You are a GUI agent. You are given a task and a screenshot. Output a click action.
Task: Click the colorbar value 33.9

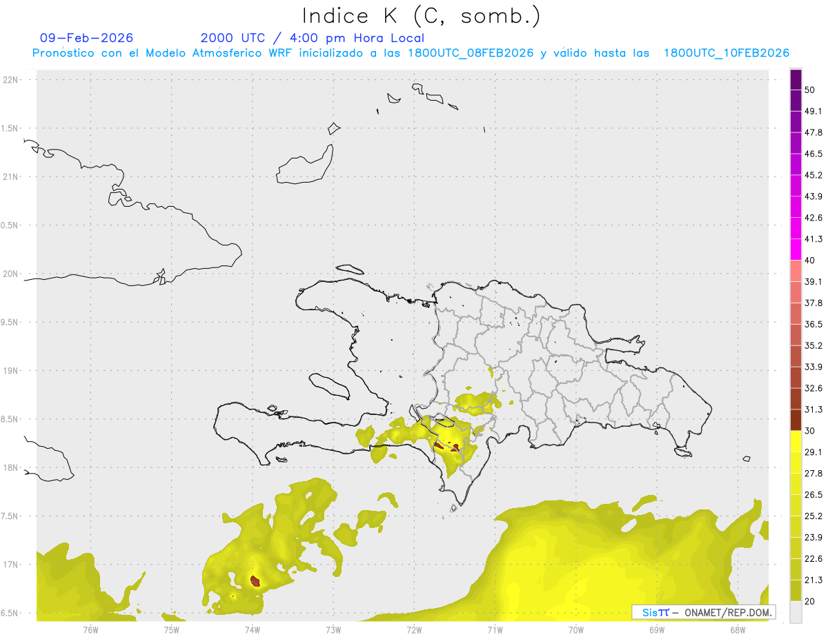(814, 367)
